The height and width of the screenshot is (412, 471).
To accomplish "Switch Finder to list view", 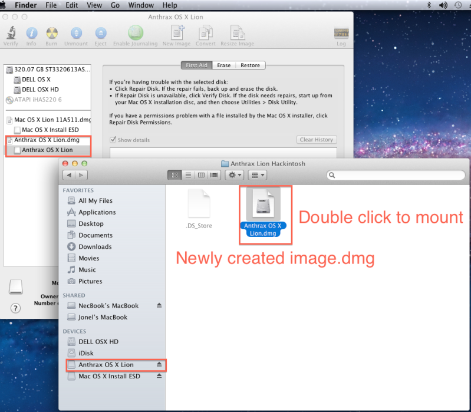I will coord(188,175).
